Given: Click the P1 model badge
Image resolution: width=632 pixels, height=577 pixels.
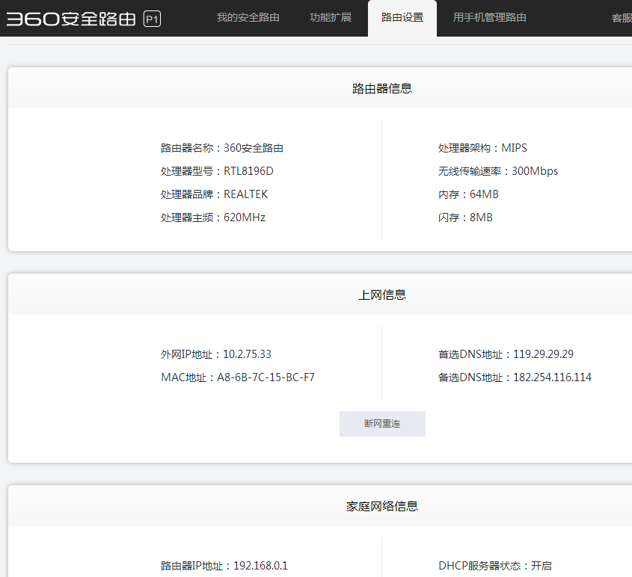Looking at the screenshot, I should pyautogui.click(x=152, y=19).
